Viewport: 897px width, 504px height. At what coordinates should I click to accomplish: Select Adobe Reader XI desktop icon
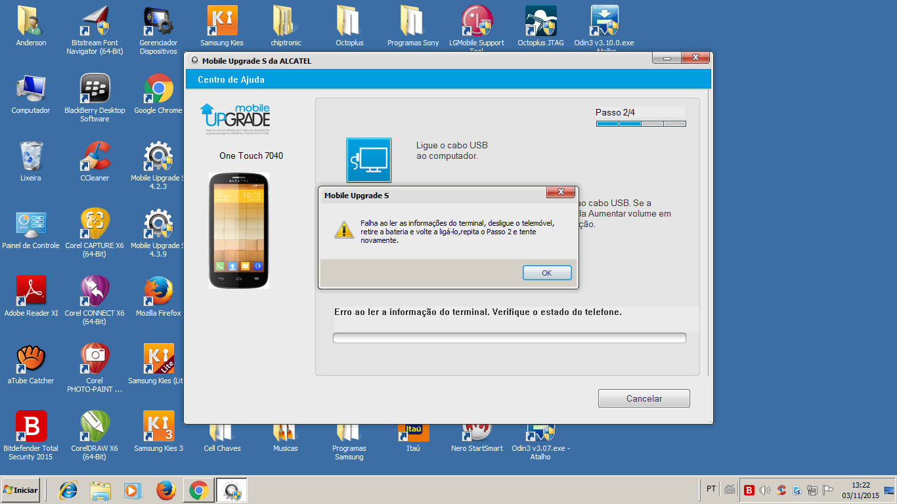[x=31, y=297]
